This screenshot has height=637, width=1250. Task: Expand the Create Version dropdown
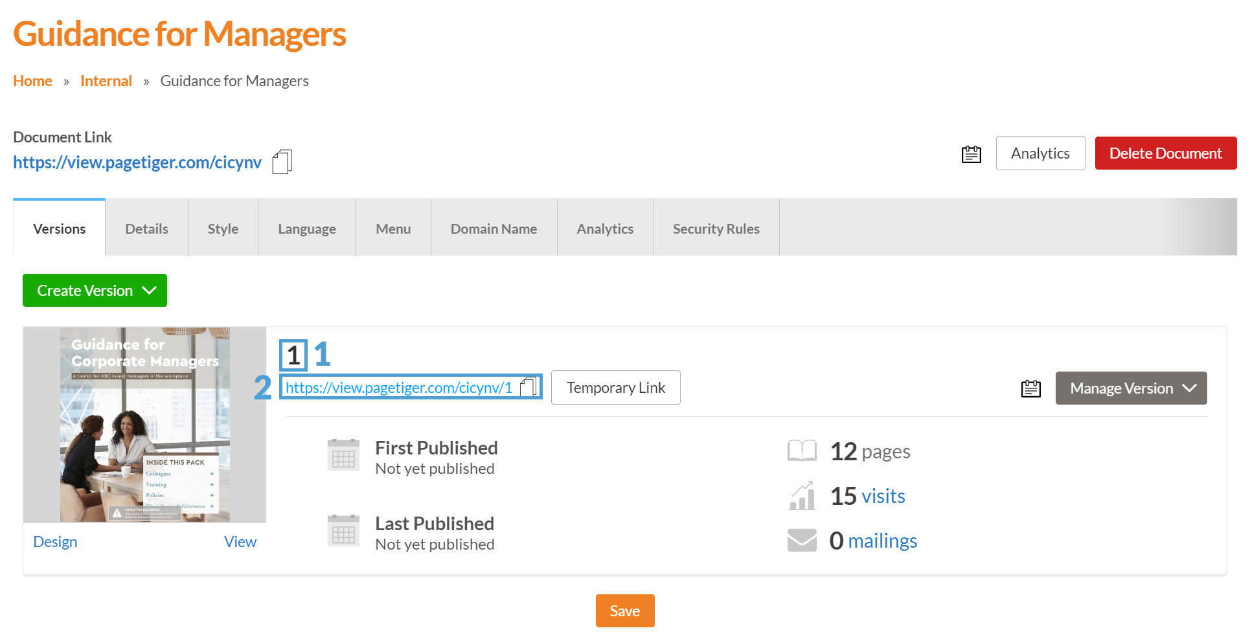[95, 291]
